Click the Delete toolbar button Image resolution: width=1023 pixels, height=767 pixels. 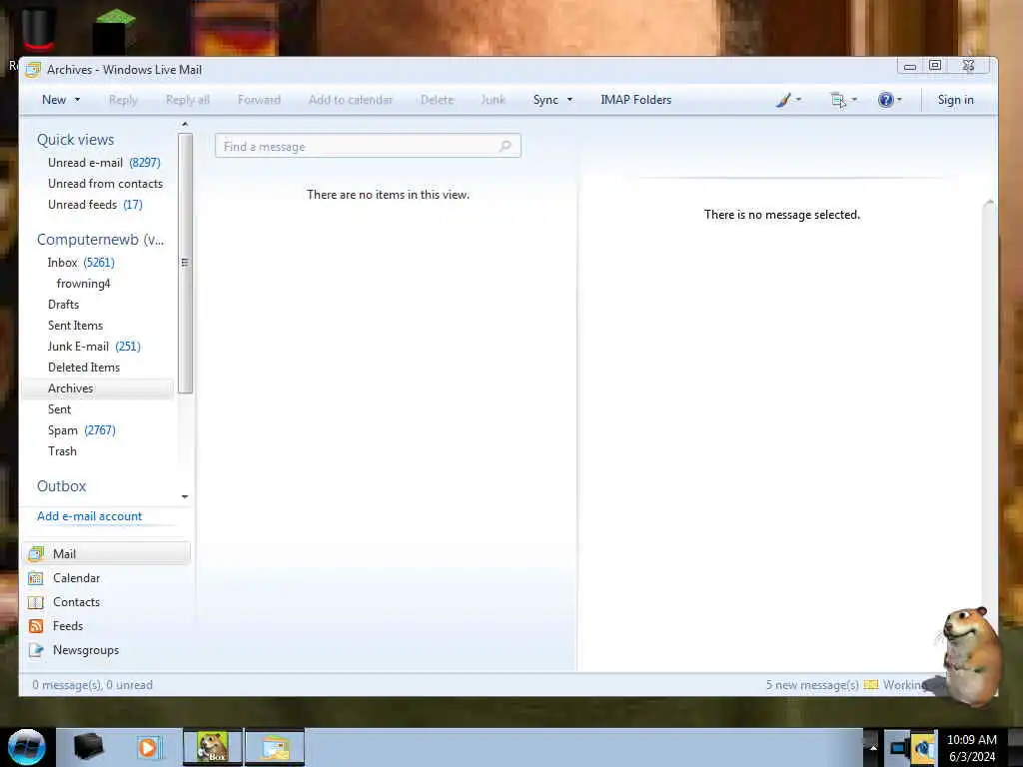pyautogui.click(x=438, y=100)
